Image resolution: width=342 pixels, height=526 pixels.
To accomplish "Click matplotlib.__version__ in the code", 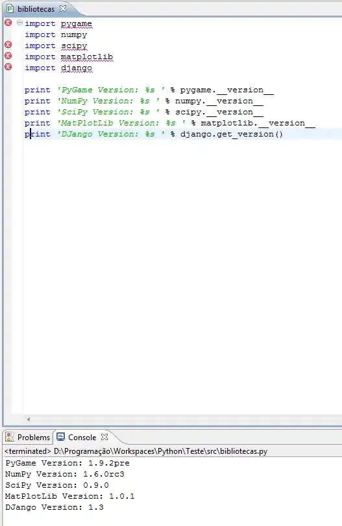I will pyautogui.click(x=258, y=124).
